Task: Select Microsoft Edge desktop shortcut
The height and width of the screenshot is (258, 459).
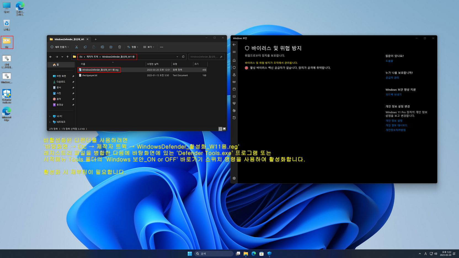Action: (7, 114)
